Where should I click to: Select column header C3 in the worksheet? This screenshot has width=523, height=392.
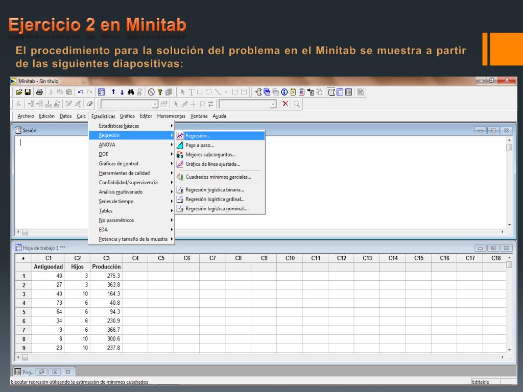[106, 258]
